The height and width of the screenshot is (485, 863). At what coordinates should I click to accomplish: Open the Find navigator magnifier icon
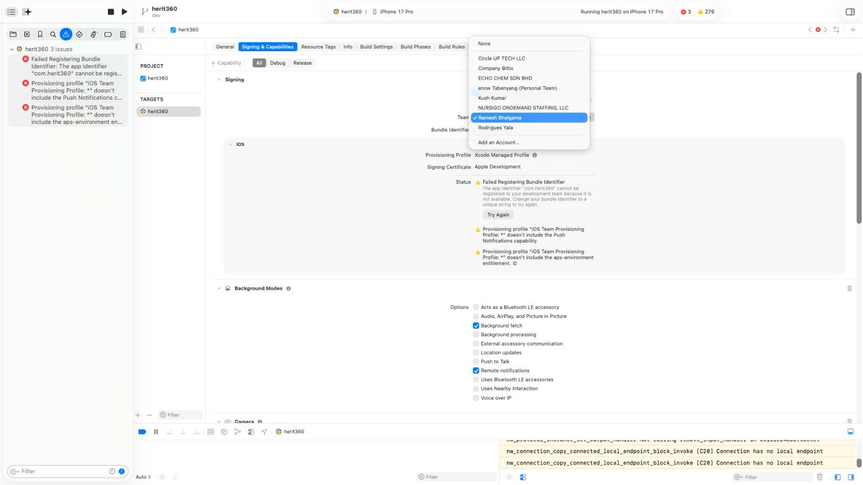tap(53, 34)
